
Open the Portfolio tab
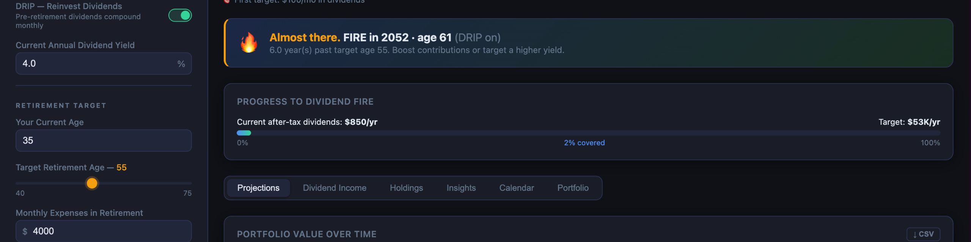tap(573, 188)
